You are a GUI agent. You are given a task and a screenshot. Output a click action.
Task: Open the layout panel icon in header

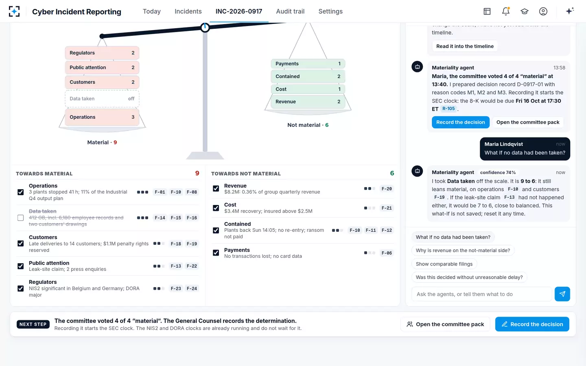487,11
